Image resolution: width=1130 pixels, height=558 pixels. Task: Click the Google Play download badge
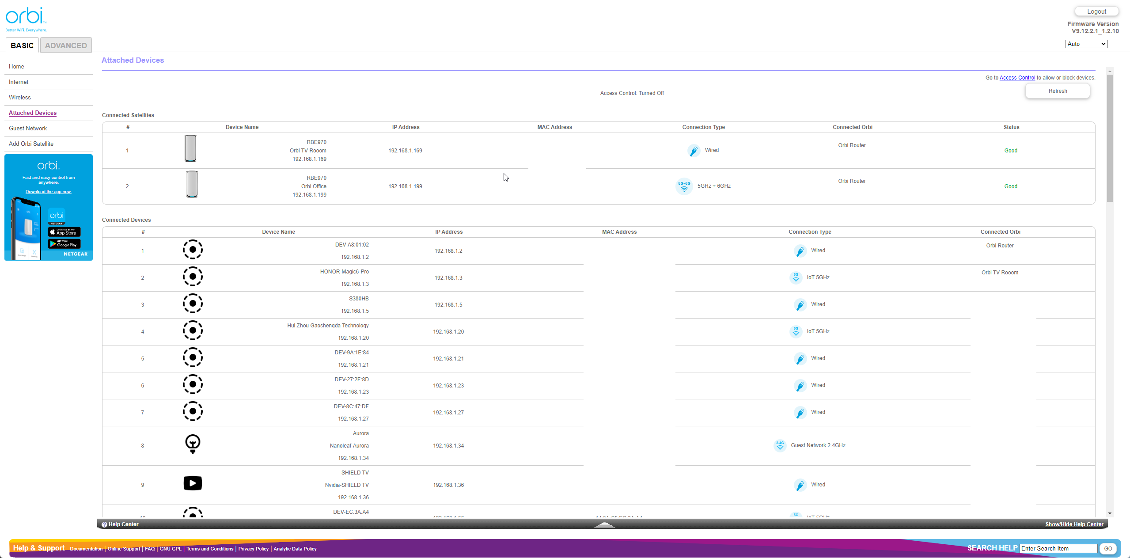coord(64,244)
